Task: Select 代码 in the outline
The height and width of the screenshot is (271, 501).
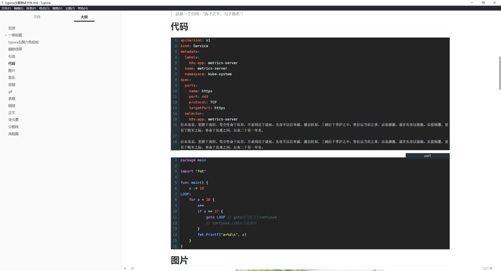Action: 12,63
